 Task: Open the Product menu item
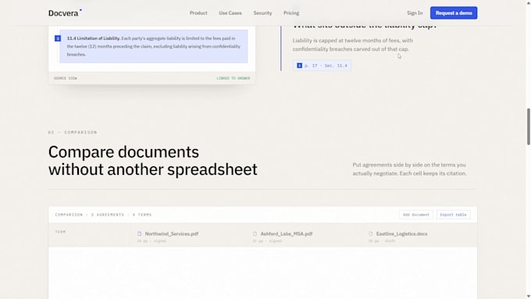point(198,12)
